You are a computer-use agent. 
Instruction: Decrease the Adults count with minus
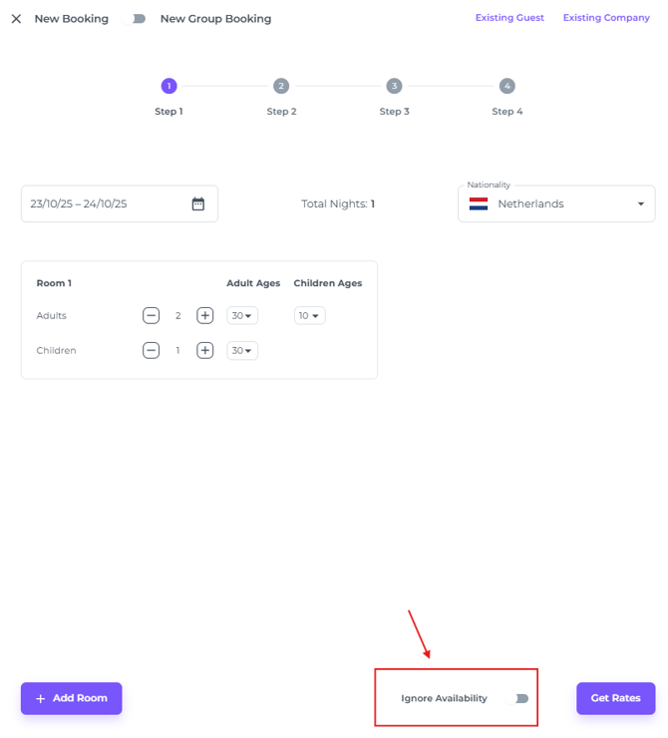151,316
